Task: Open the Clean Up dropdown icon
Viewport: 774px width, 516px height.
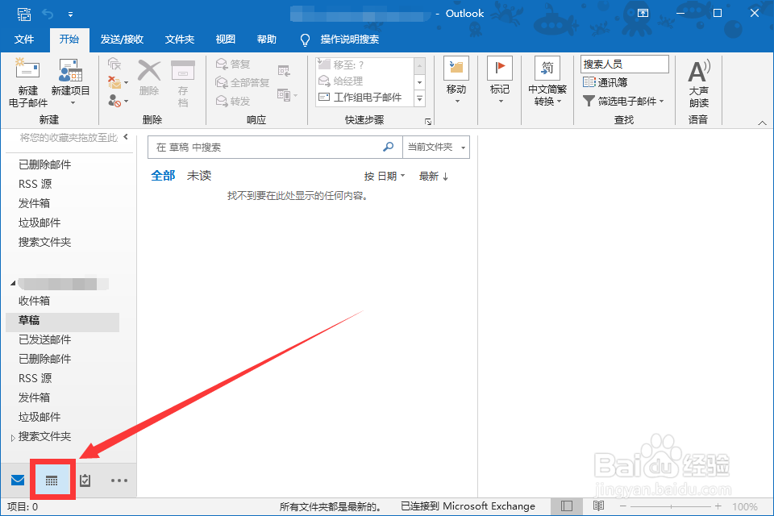Action: pyautogui.click(x=118, y=82)
